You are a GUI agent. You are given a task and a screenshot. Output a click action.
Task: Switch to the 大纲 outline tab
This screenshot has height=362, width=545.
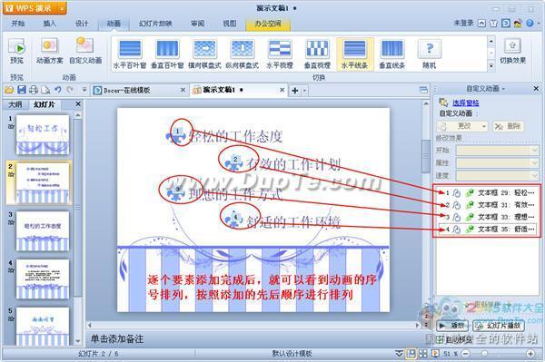click(15, 104)
